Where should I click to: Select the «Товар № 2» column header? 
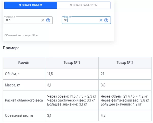coord(125,62)
